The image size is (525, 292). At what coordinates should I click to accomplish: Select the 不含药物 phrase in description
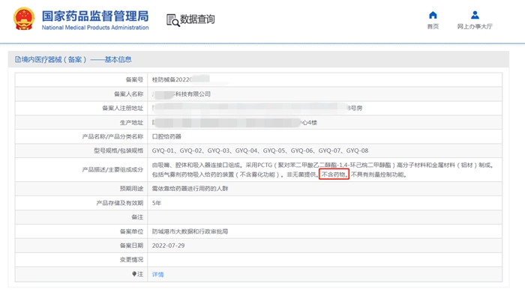[334, 174]
